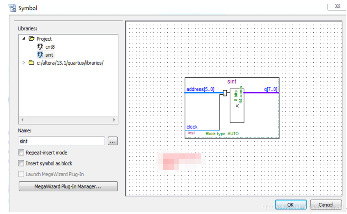This screenshot has height=214, width=347.
Task: Click the inst instance label
Action: tap(191, 133)
